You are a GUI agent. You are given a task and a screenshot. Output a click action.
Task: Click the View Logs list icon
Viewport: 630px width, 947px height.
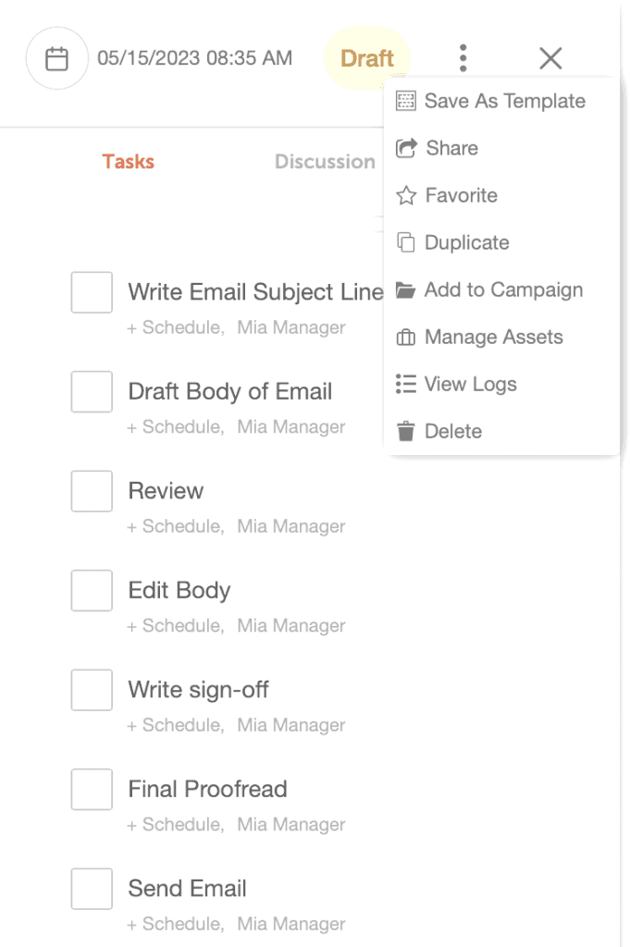[x=405, y=384]
